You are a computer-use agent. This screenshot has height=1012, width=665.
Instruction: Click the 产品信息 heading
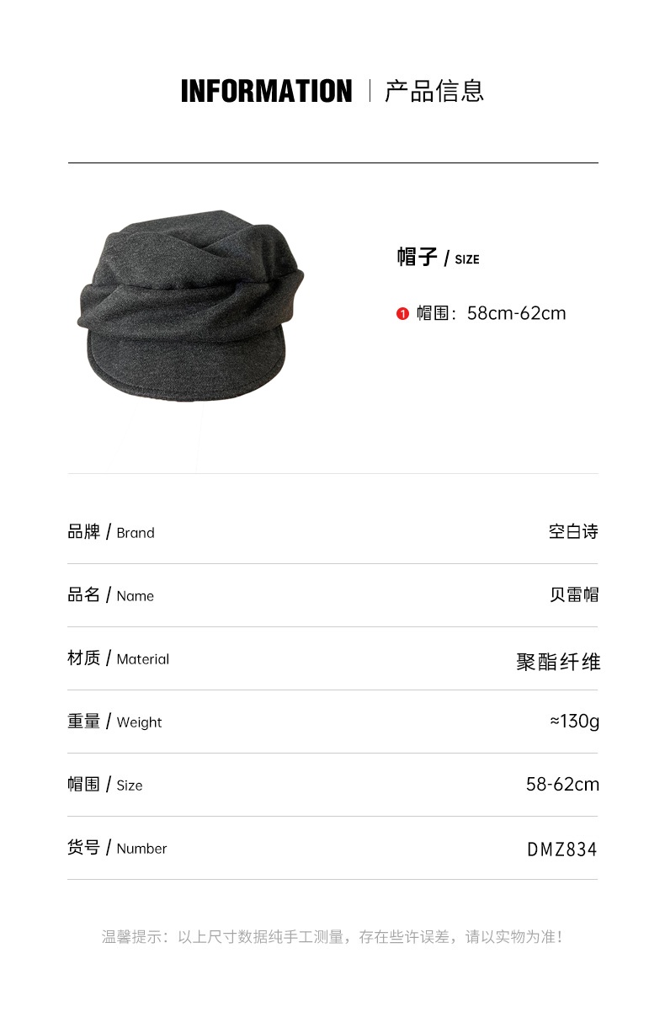[x=434, y=91]
